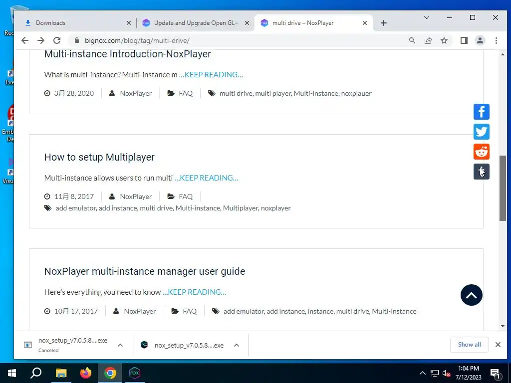
Task: Open the side panel icon
Action: pos(464,40)
